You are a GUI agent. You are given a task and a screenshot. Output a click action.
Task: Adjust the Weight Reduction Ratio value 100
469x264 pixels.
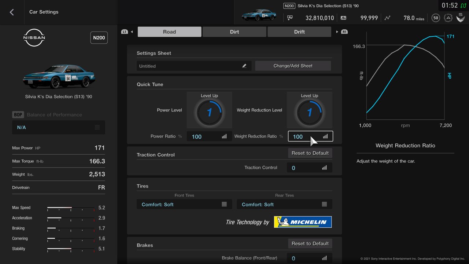[x=310, y=136]
